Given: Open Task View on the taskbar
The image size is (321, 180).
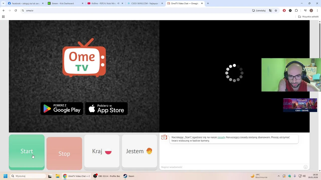Looking at the screenshot, I should tap(50, 176).
